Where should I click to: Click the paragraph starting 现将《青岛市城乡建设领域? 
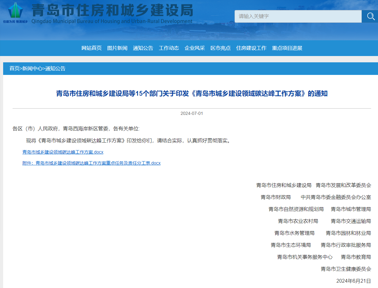129,140
